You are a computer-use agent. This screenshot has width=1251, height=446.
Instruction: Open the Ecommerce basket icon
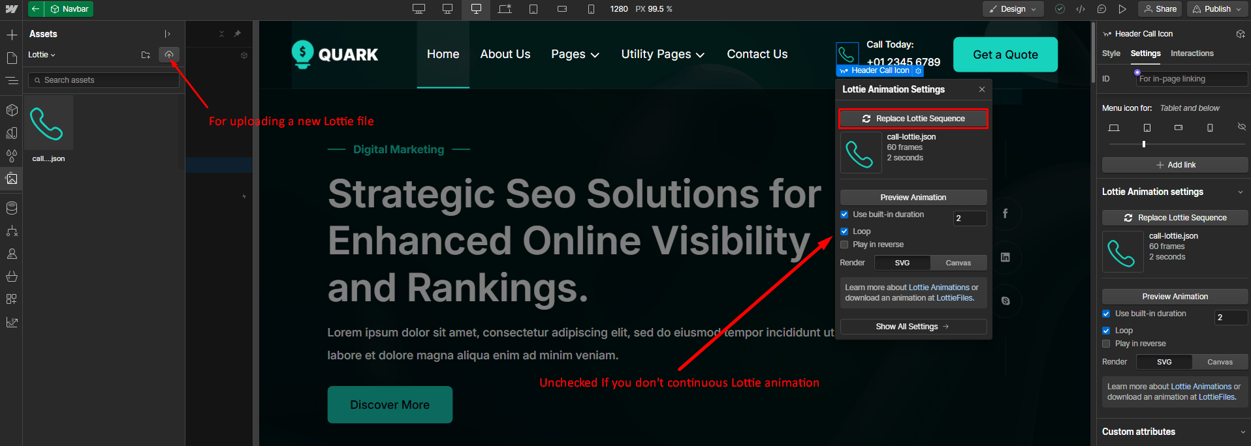12,276
